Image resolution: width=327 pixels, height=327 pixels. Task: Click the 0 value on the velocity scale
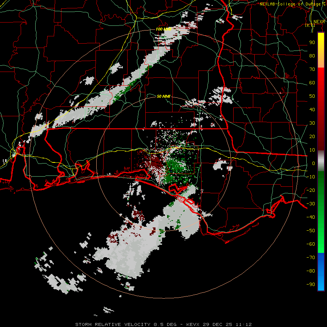click(313, 163)
